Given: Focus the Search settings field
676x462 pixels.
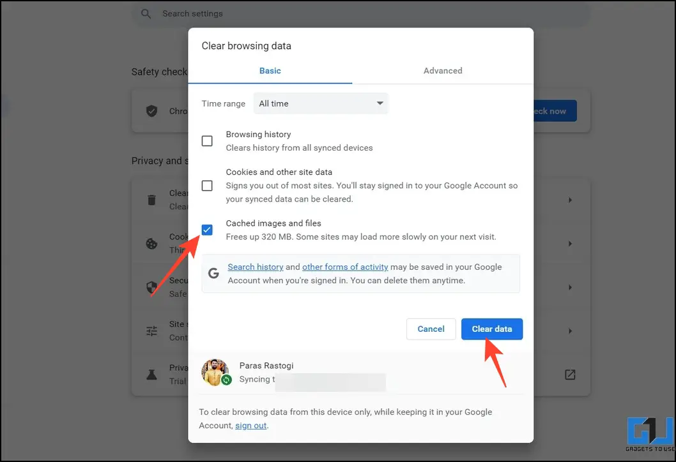Looking at the screenshot, I should 361,14.
